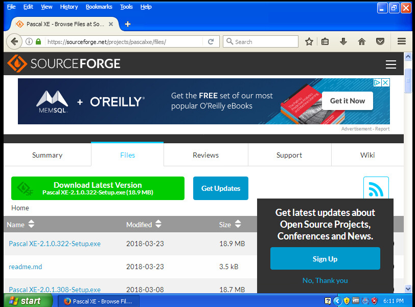Click the 2018-03-23 date in readme.md row
The height and width of the screenshot is (307, 415).
pyautogui.click(x=145, y=267)
